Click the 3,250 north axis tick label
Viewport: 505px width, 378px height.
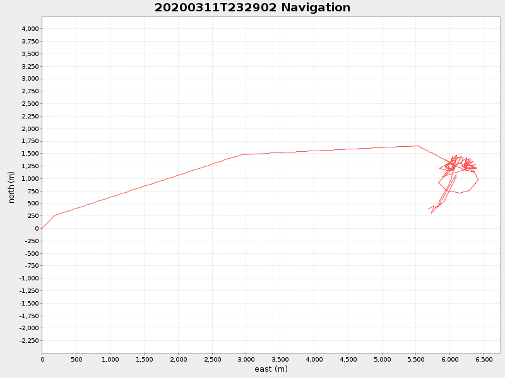tap(30, 66)
